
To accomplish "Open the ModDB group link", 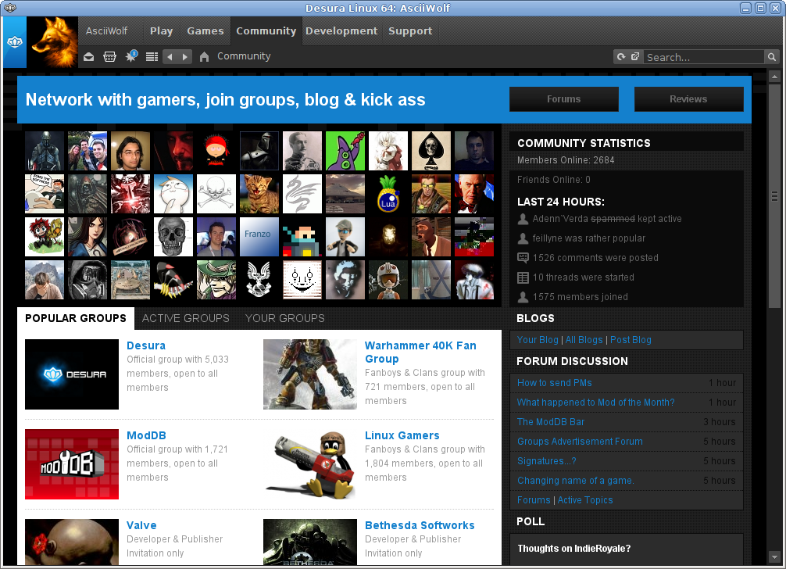I will (146, 435).
